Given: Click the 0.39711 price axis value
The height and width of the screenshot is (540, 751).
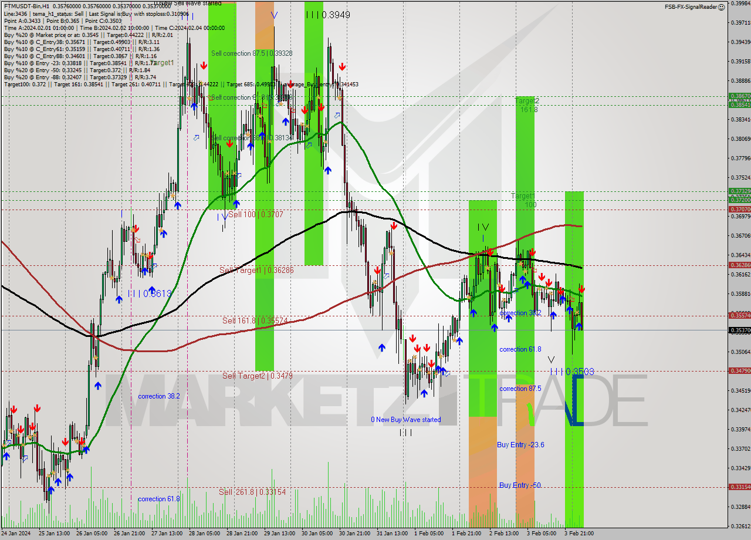Looking at the screenshot, I should (740, 22).
